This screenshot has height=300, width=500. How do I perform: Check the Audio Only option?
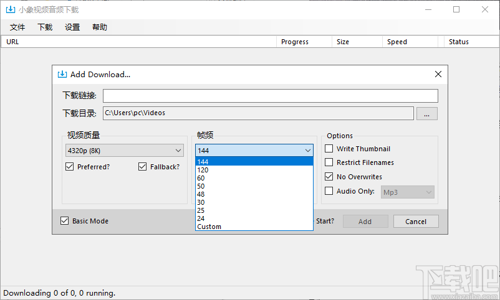pyautogui.click(x=329, y=191)
